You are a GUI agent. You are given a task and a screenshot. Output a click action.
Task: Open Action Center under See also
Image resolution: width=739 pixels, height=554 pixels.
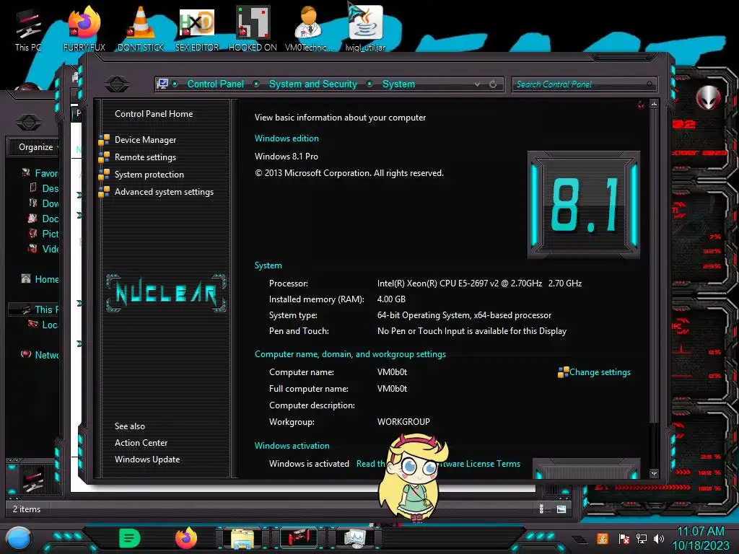141,443
